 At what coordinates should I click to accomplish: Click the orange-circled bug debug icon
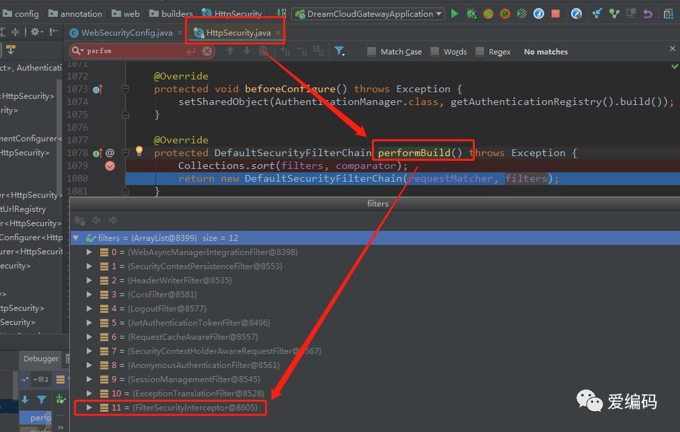click(x=505, y=14)
